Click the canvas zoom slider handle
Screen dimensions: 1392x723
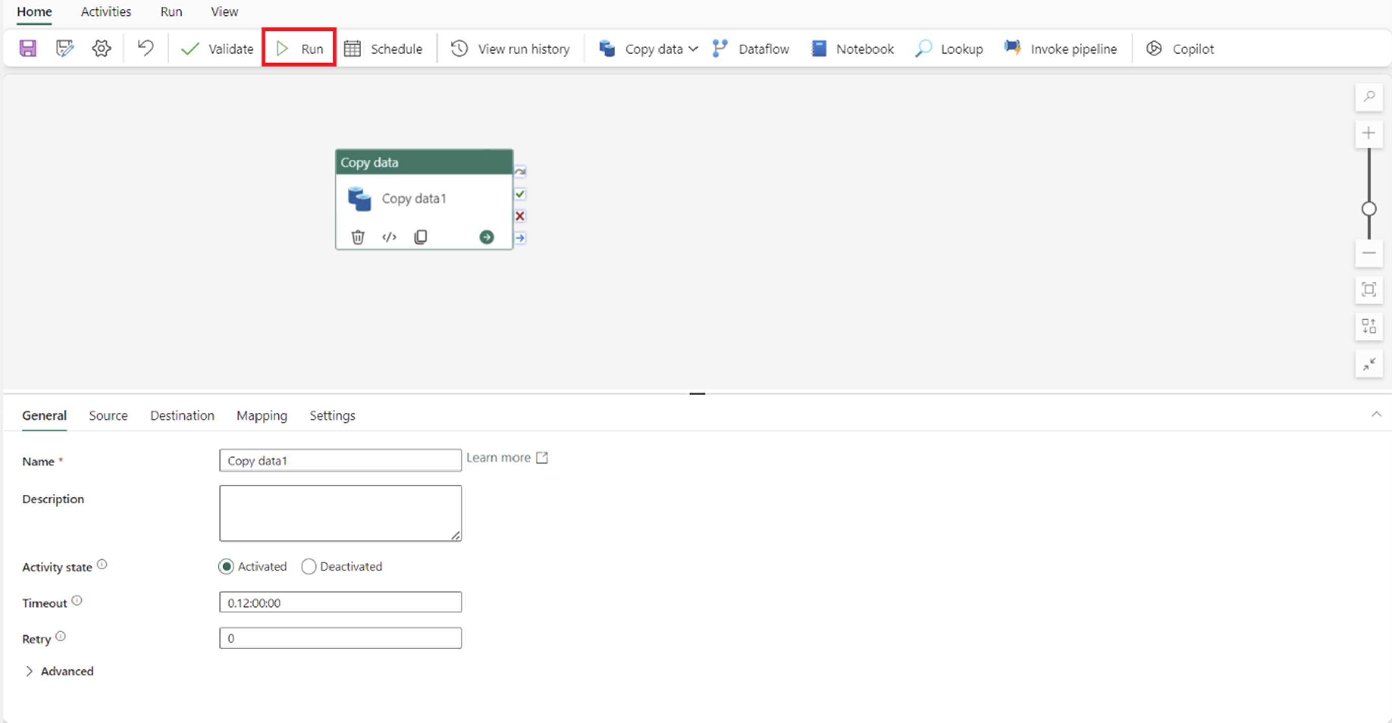pyautogui.click(x=1368, y=209)
